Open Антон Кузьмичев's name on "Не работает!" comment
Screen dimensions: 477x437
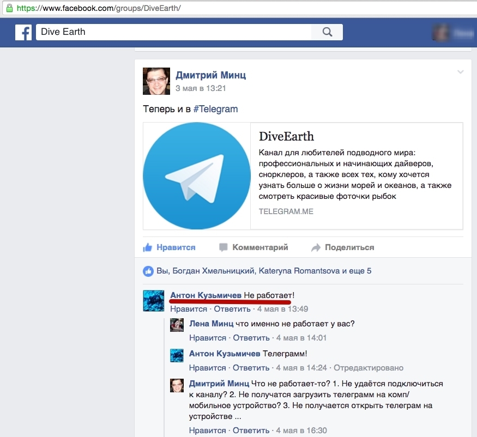click(206, 295)
